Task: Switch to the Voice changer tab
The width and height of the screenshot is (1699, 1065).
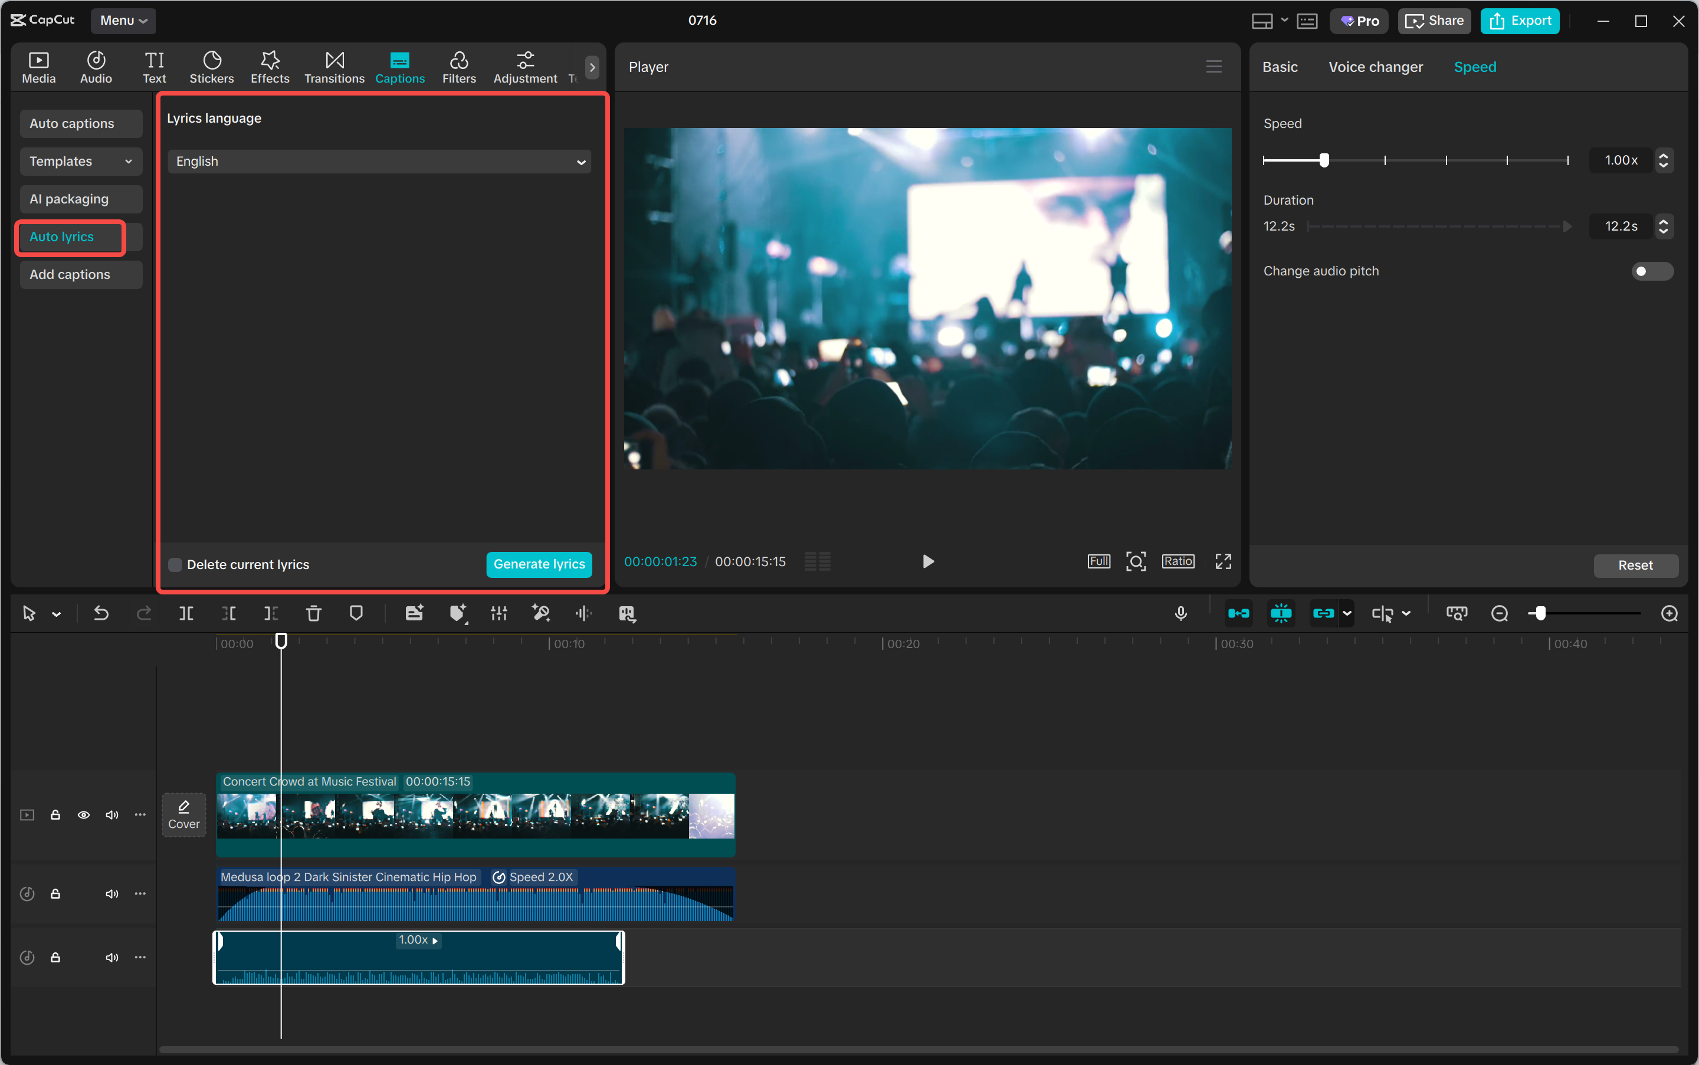Action: [1375, 67]
